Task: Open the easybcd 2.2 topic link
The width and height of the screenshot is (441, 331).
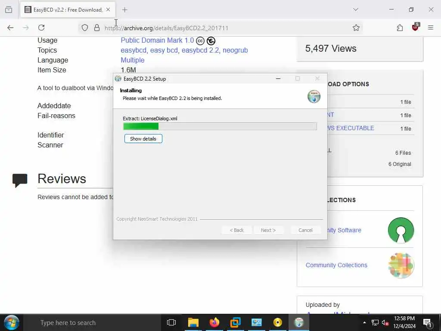Action: click(200, 50)
